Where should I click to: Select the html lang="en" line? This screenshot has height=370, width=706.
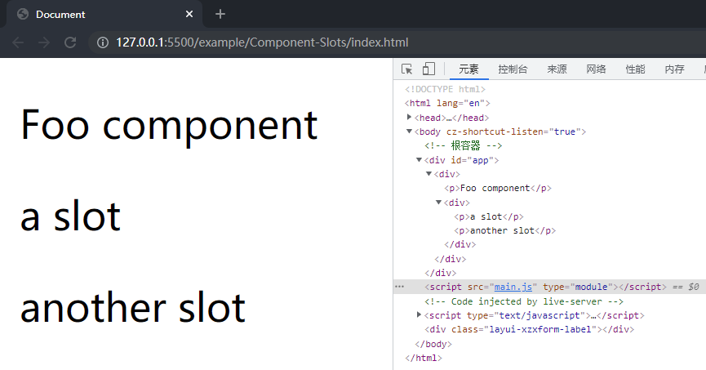447,103
